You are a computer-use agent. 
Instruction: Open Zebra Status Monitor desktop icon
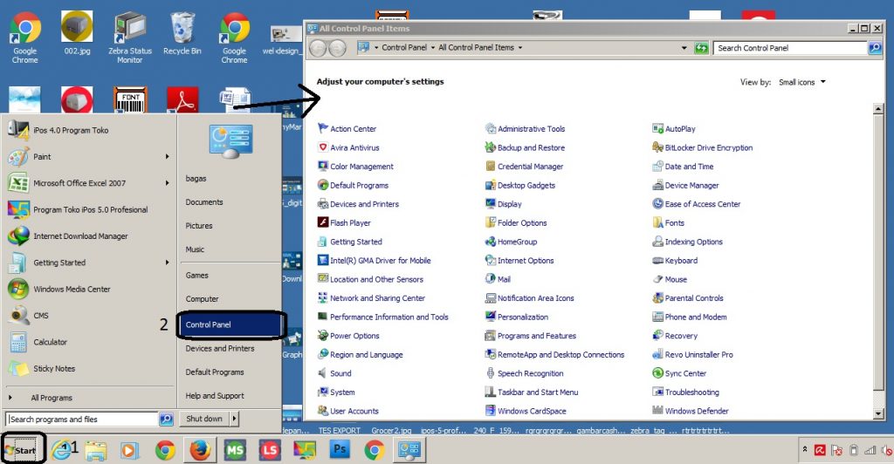[130, 38]
